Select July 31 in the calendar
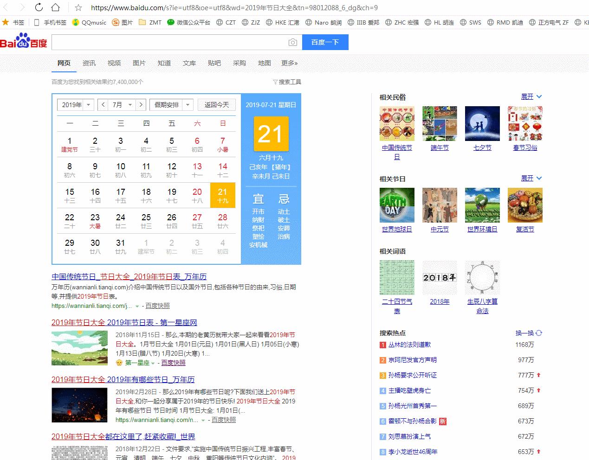Image resolution: width=589 pixels, height=460 pixels. 120,243
